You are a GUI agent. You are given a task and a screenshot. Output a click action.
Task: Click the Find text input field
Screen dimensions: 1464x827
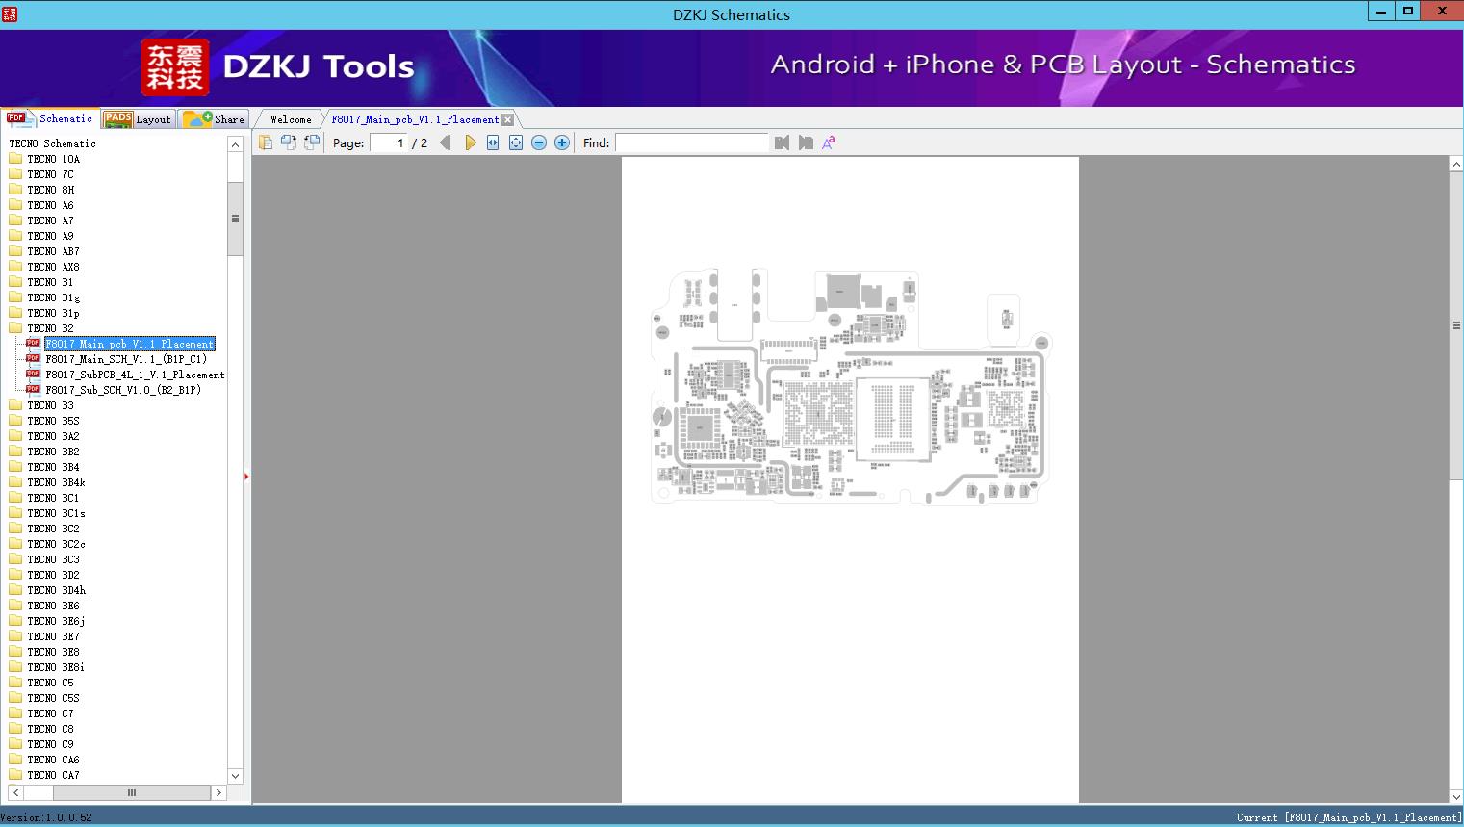coord(691,142)
